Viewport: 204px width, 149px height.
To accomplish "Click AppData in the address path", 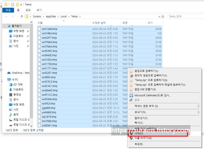I will pyautogui.click(x=51, y=17).
